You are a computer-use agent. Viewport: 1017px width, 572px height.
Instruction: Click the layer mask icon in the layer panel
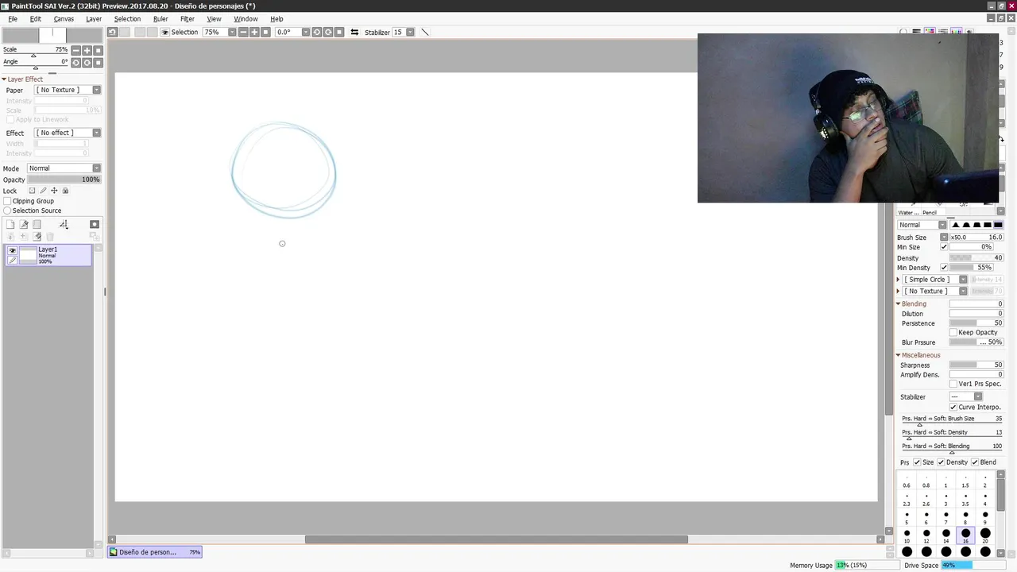94,224
